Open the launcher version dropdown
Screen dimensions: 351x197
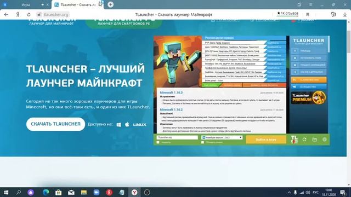(x=222, y=137)
